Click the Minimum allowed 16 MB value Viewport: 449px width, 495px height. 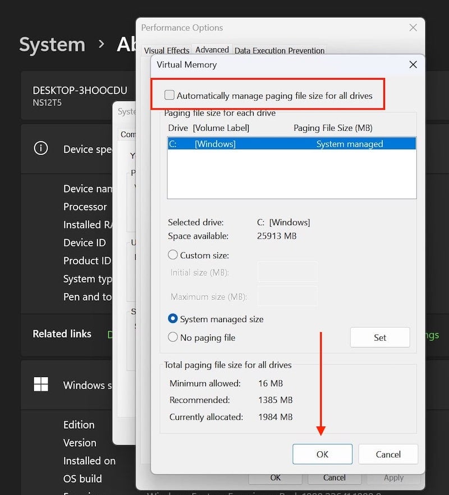(271, 383)
